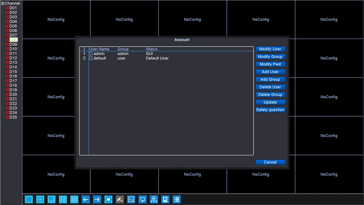The width and height of the screenshot is (364, 205).
Task: Click Add User button
Action: pyautogui.click(x=270, y=72)
